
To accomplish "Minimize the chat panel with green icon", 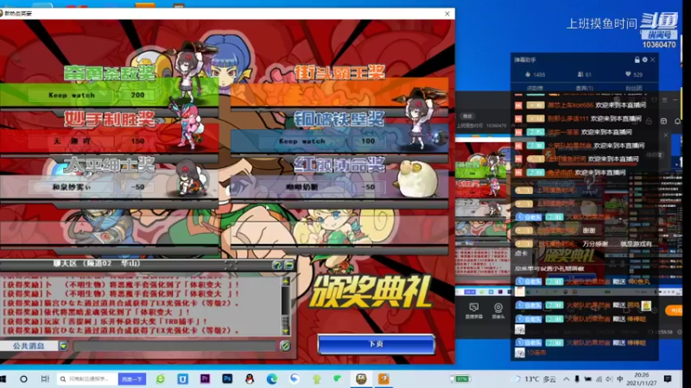I will click(288, 265).
